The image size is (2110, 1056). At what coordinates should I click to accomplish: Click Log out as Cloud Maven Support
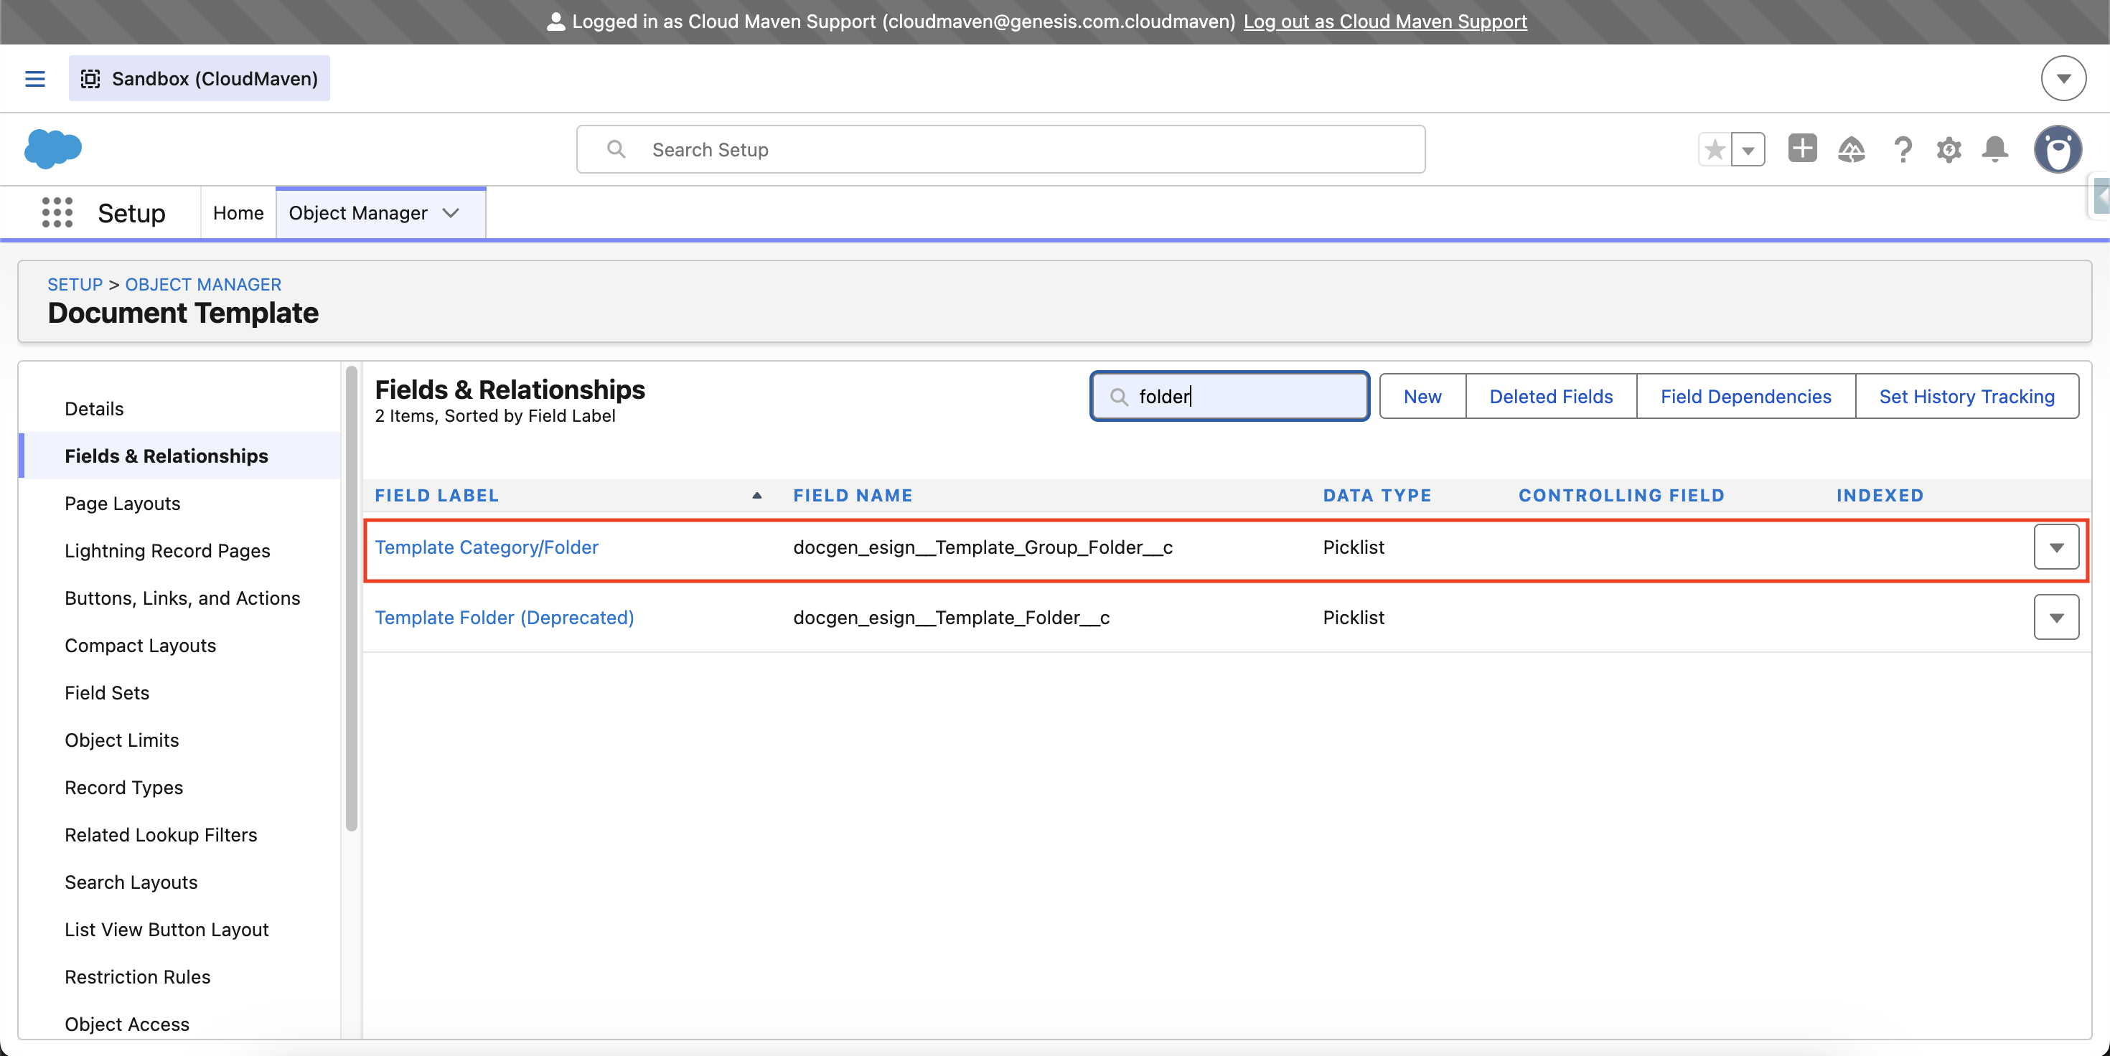point(1385,22)
